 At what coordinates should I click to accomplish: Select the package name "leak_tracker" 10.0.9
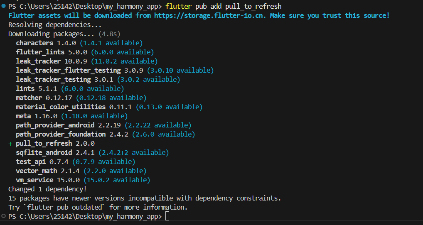[38, 61]
